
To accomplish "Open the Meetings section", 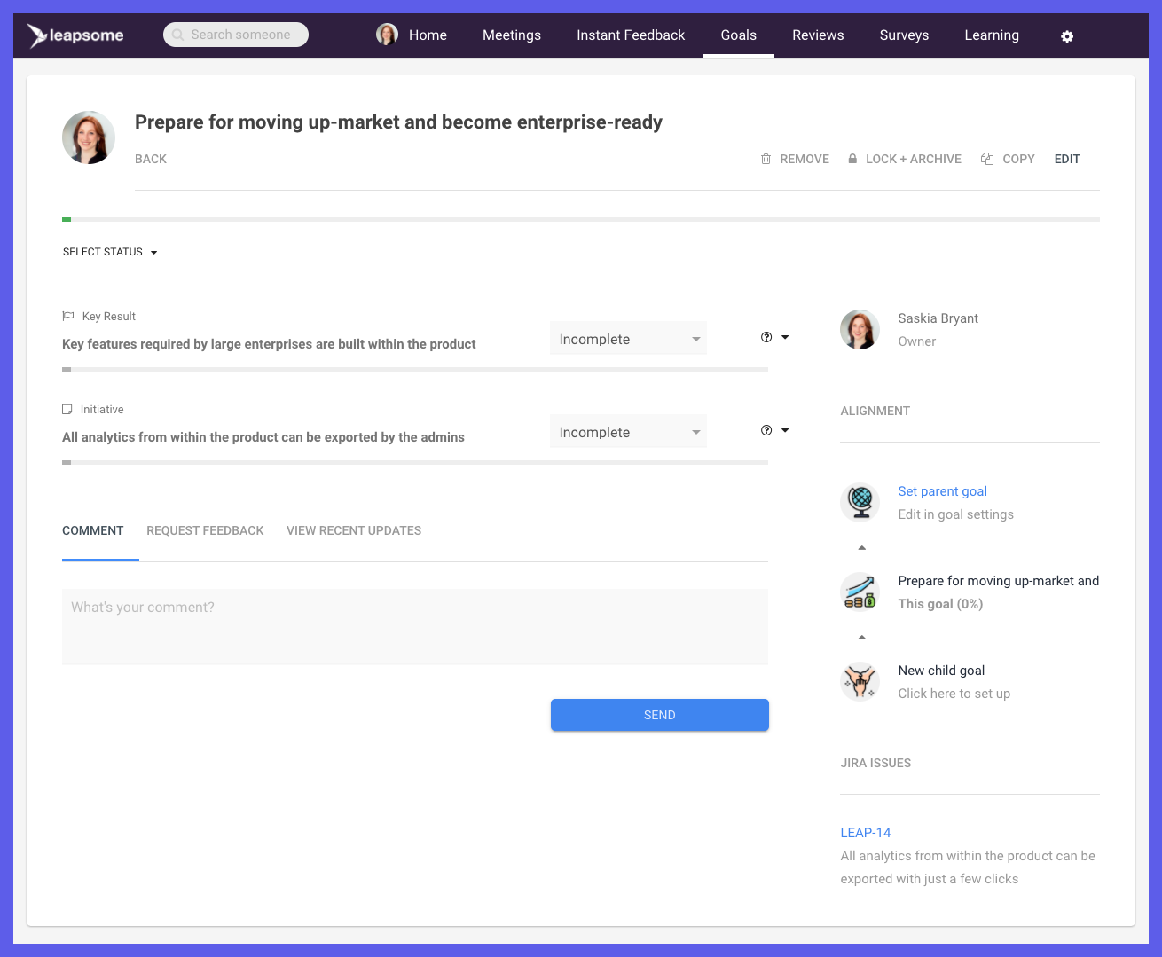I will coord(512,35).
